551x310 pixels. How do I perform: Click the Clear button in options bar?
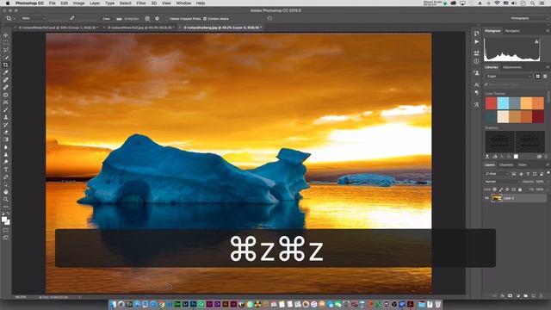pyautogui.click(x=106, y=19)
